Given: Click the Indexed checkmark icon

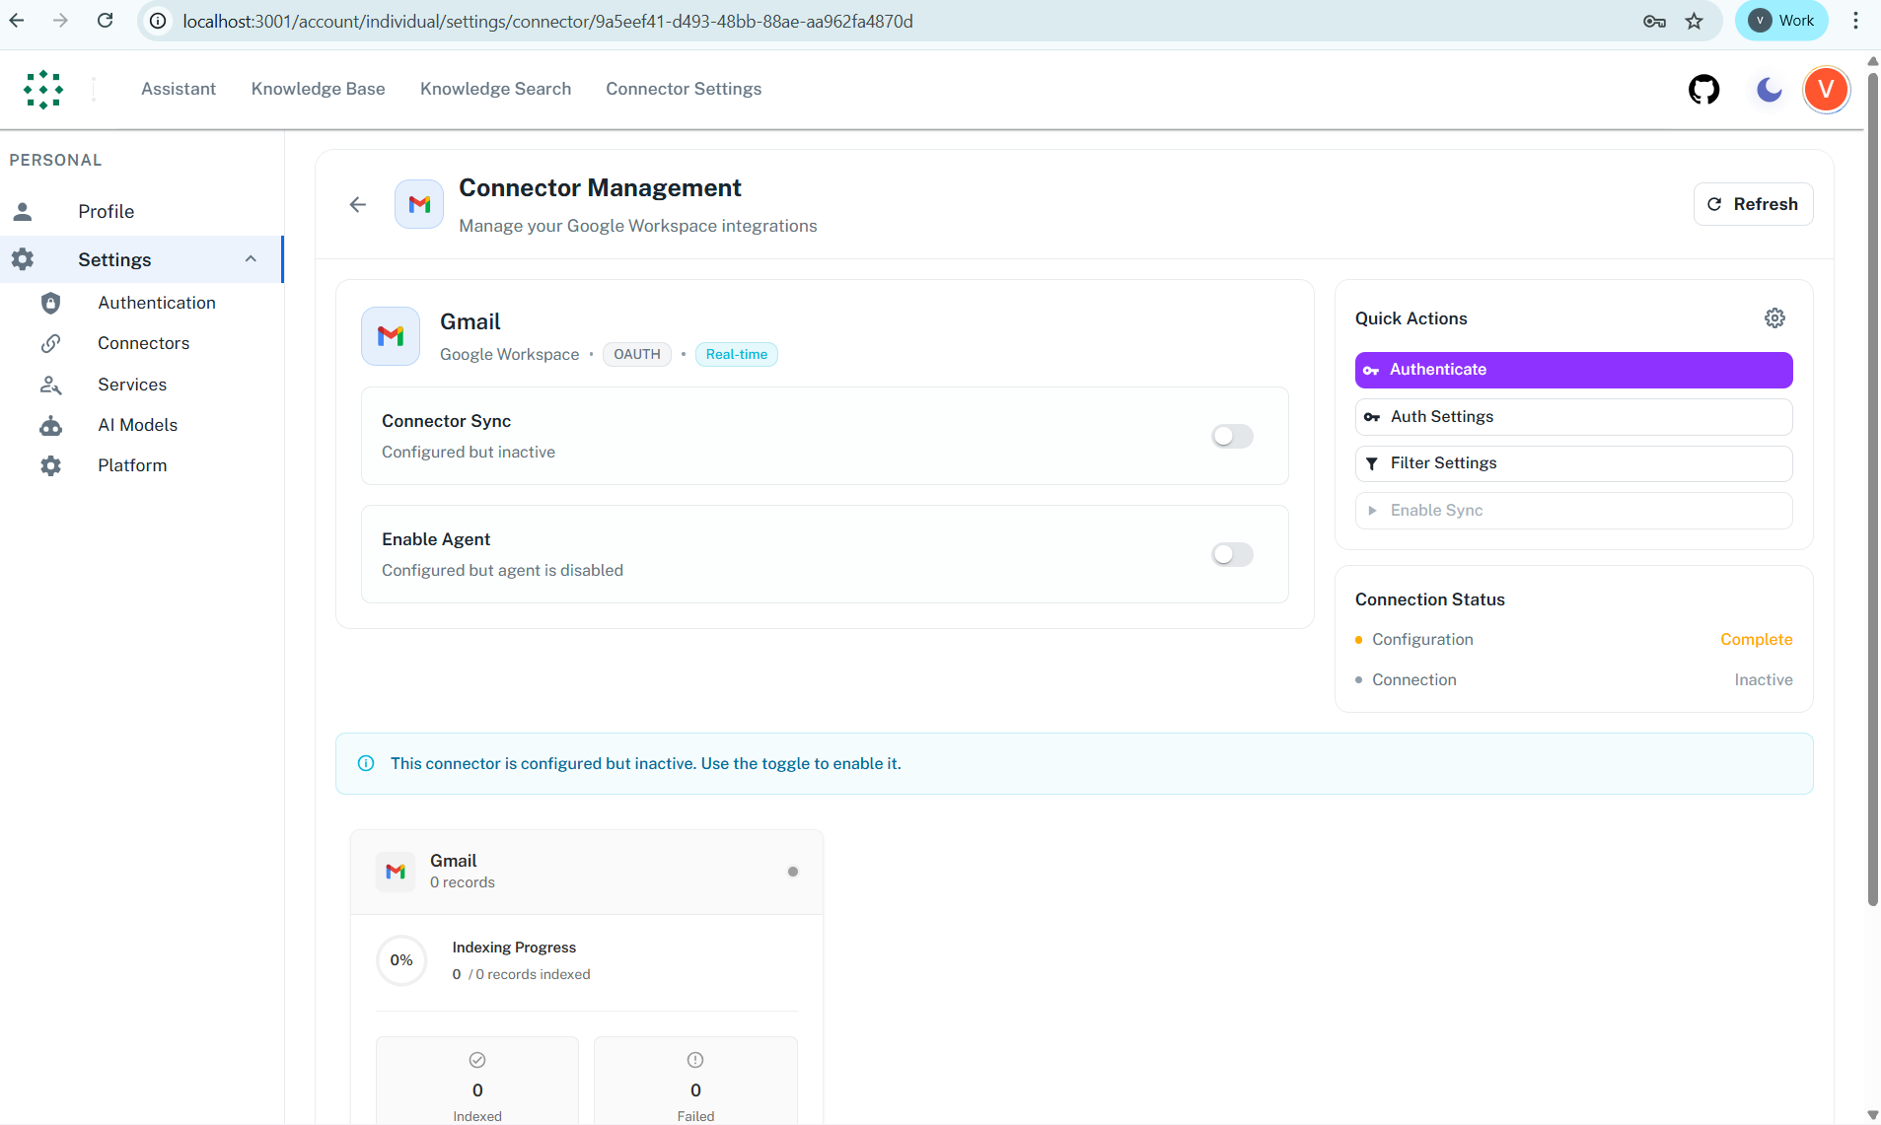Looking at the screenshot, I should pyautogui.click(x=477, y=1060).
